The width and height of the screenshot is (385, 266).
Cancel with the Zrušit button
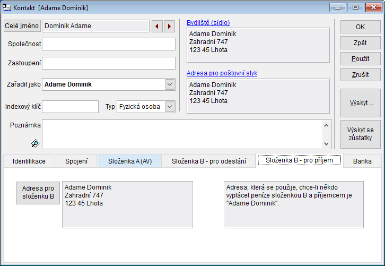(360, 75)
